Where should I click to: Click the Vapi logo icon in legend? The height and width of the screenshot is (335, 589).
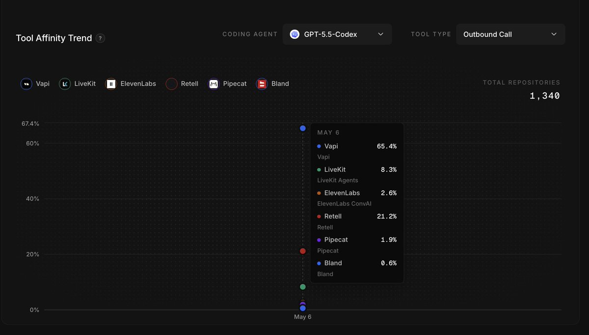click(x=27, y=84)
